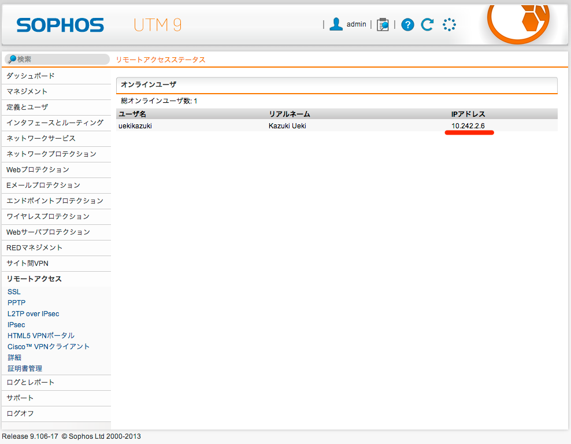Open the L2TP over IPsec page
The image size is (571, 444).
point(33,314)
